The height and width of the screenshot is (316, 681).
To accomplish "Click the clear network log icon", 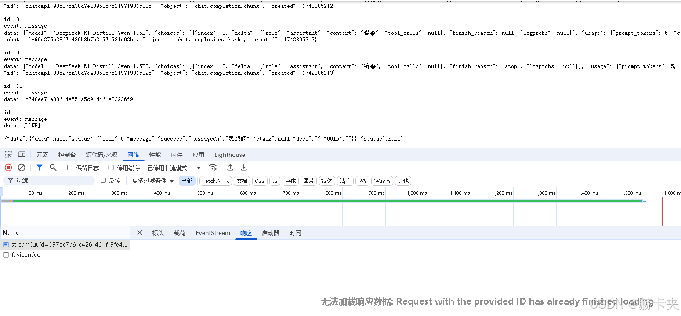I will [22, 167].
